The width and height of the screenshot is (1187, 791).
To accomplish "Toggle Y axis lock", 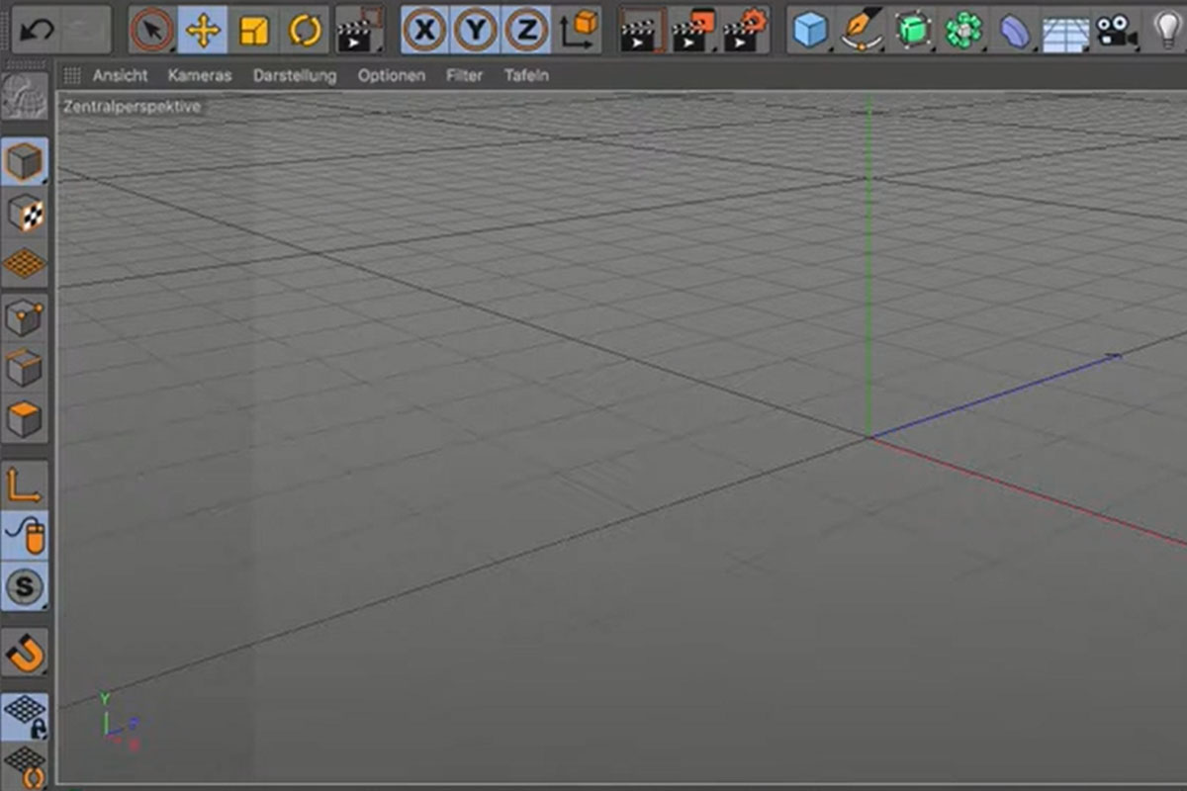I will tap(476, 31).
